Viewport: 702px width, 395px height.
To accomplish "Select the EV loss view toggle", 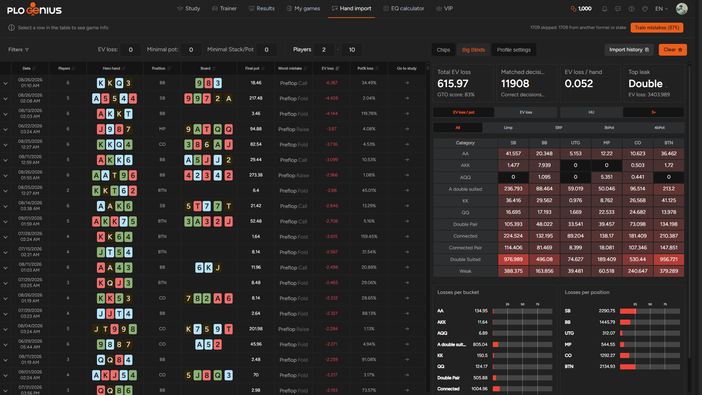I will [526, 112].
